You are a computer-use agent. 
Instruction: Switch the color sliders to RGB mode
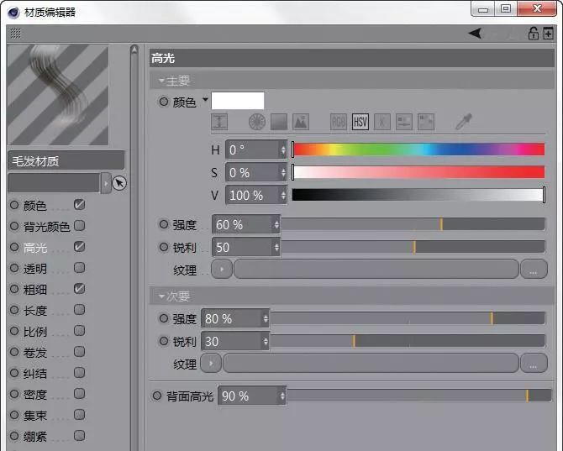[339, 122]
